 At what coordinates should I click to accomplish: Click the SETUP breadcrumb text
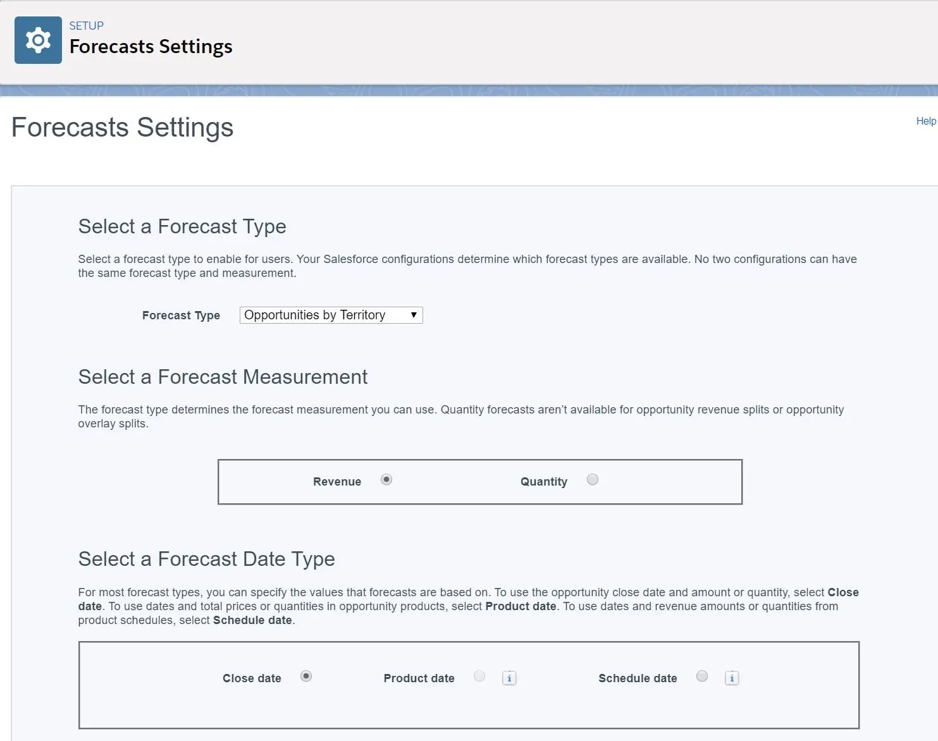coord(87,26)
